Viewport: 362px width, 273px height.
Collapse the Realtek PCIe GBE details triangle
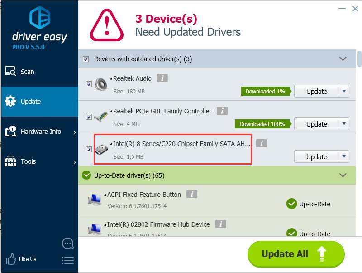[x=111, y=111]
